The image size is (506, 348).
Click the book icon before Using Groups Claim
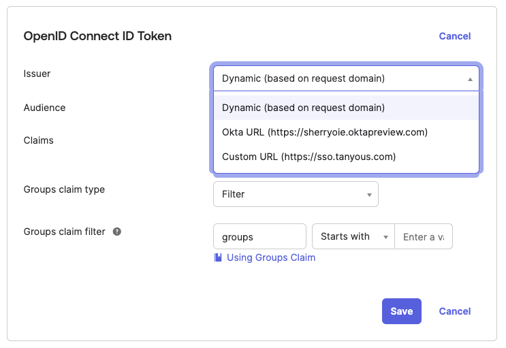218,257
